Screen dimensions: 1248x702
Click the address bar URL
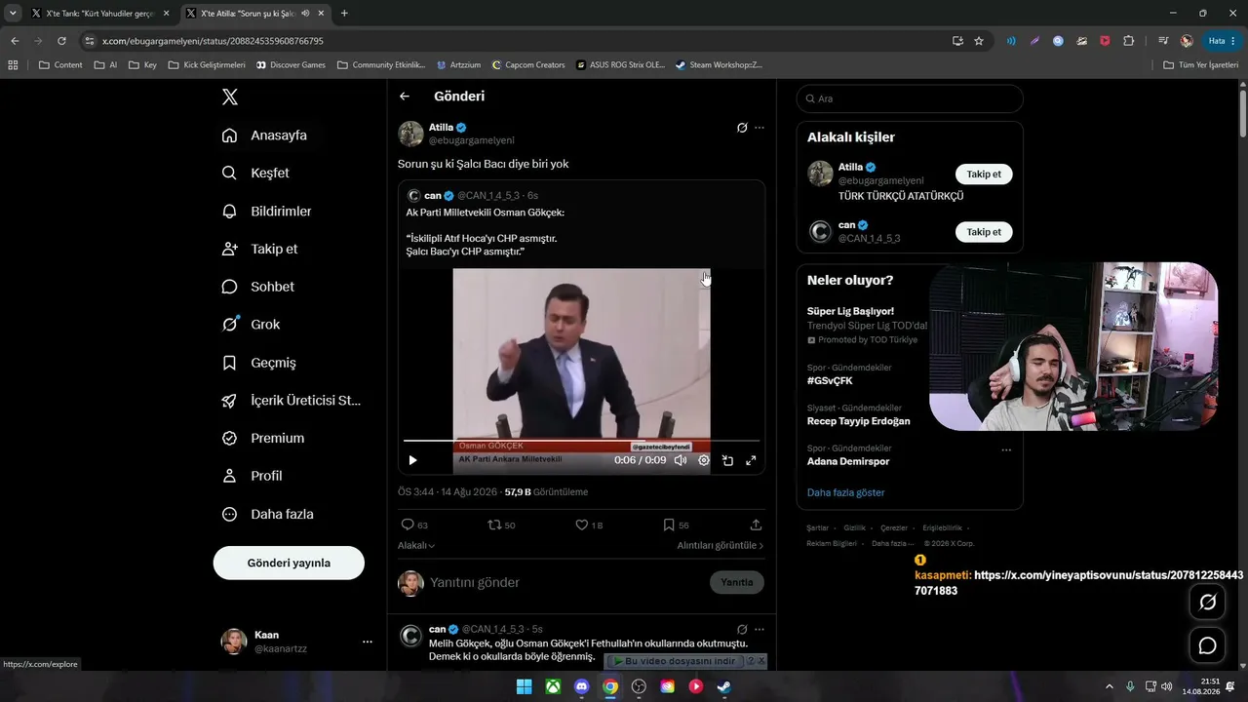click(x=213, y=41)
